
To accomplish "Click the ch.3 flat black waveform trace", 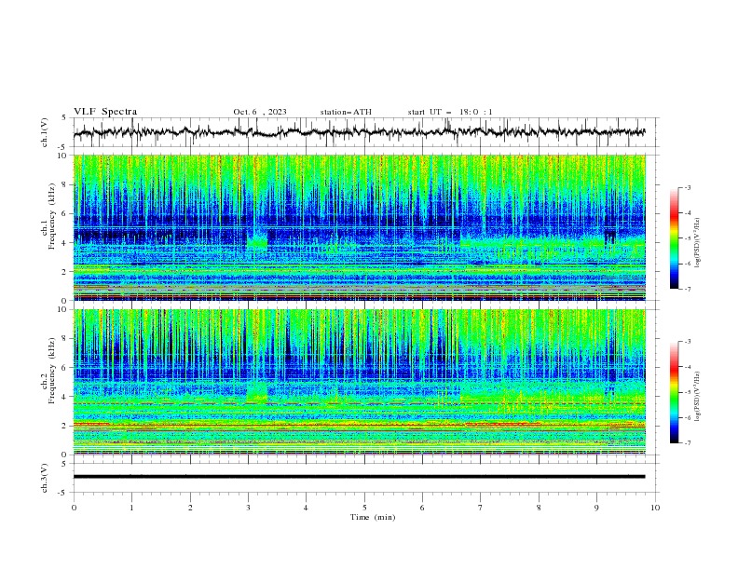I will tap(359, 477).
